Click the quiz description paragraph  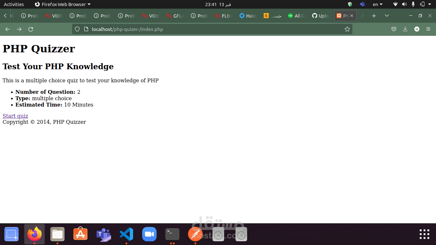(x=80, y=80)
